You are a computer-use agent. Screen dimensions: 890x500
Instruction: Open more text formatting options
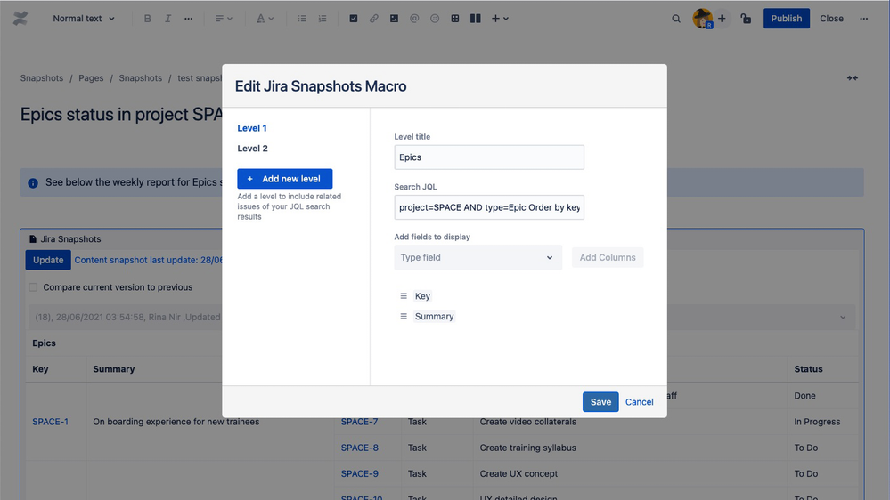point(189,19)
